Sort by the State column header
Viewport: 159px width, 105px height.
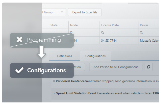[x=54, y=25]
